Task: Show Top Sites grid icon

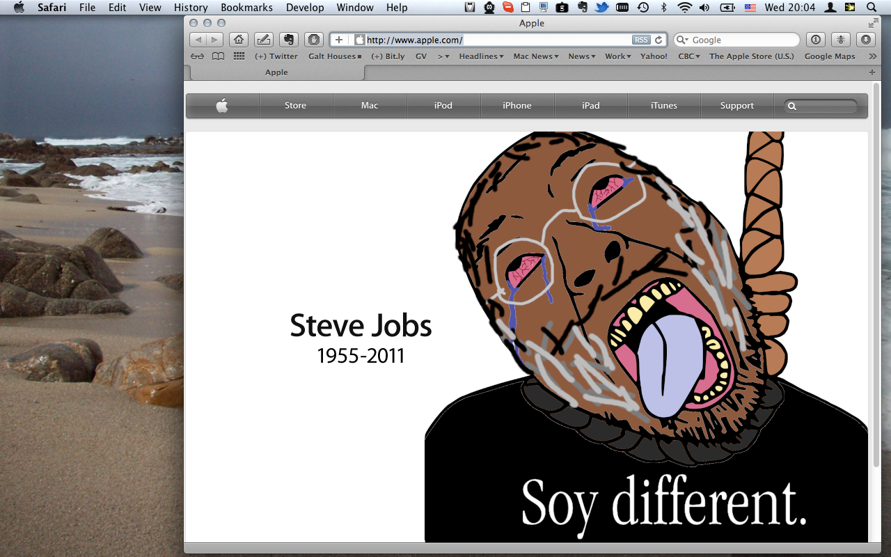Action: (239, 56)
